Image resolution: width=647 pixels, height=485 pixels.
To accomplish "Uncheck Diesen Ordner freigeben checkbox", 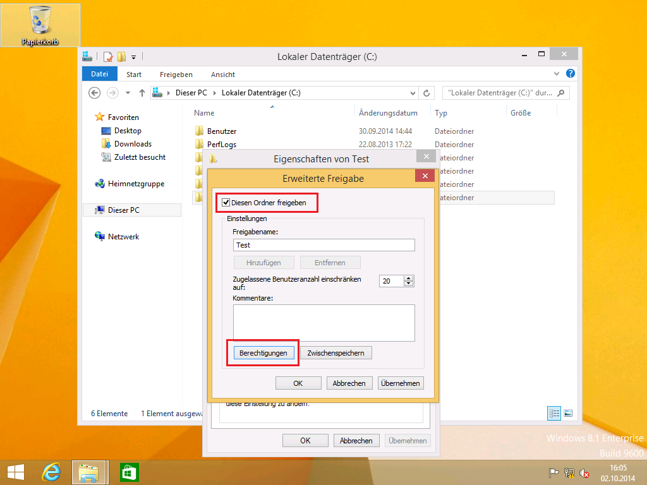I will pos(226,203).
